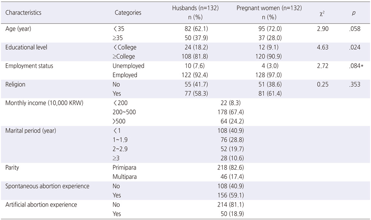
Task: Click the Educational level row label
Action: (26, 47)
